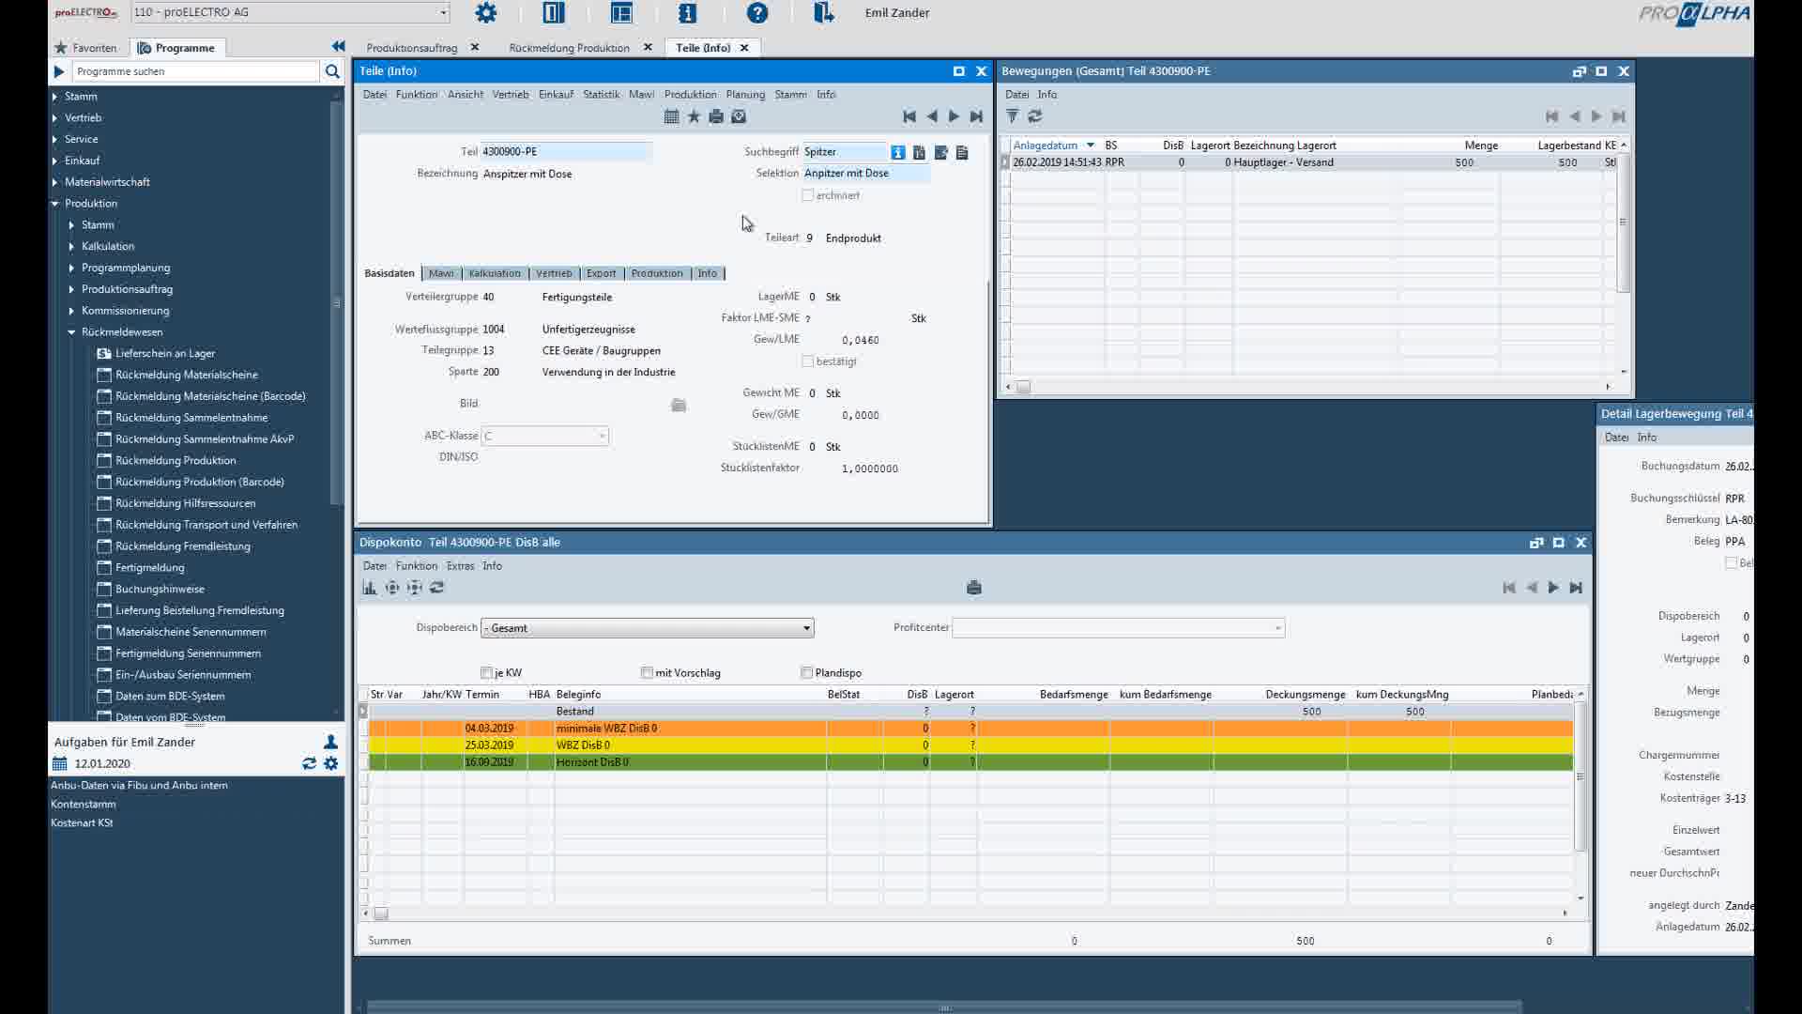Click the Teil number field 4300900-PE
This screenshot has width=1802, height=1014.
[x=566, y=151]
